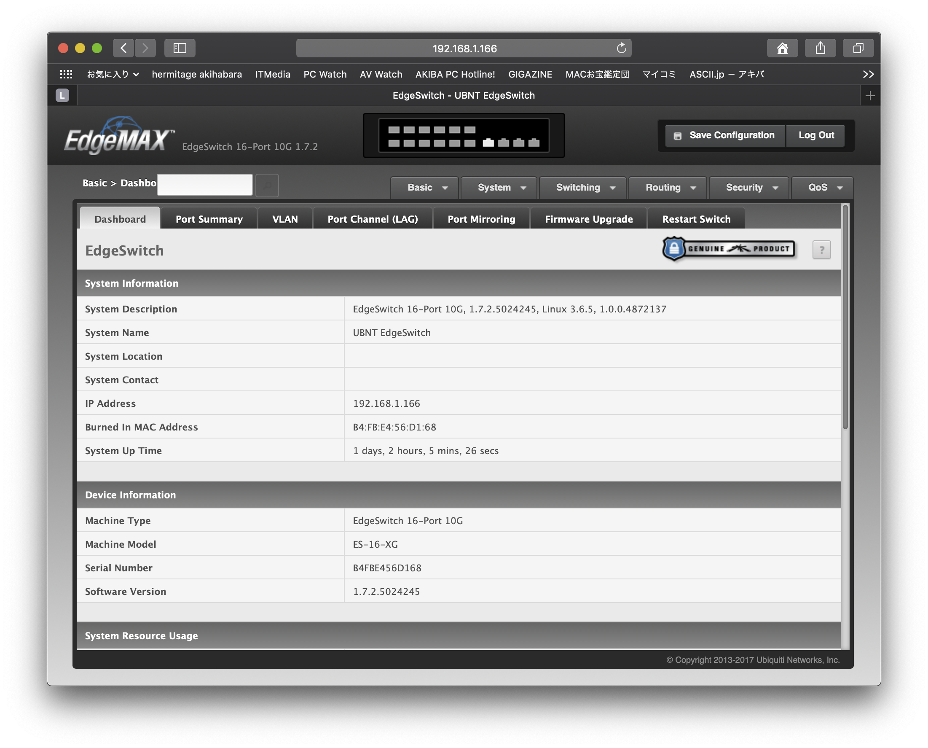Select Machine Model value ES-16-XG
Viewport: 928px width, 748px height.
[x=375, y=544]
